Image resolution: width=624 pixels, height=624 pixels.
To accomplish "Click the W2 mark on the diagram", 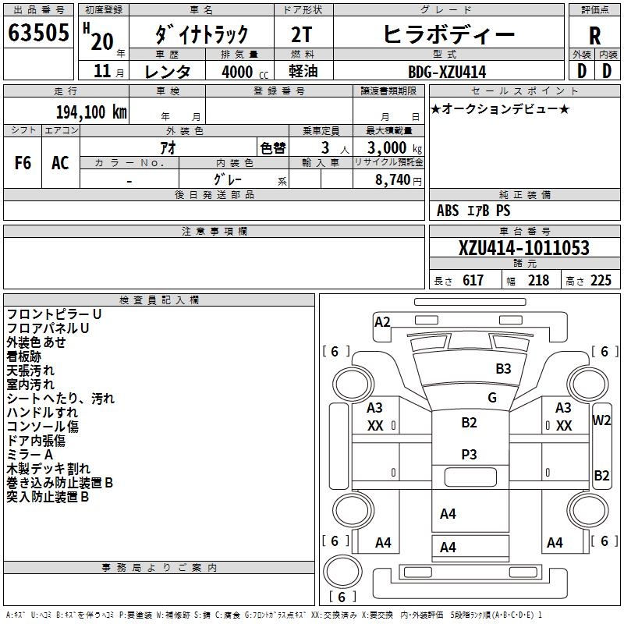I will [x=601, y=420].
